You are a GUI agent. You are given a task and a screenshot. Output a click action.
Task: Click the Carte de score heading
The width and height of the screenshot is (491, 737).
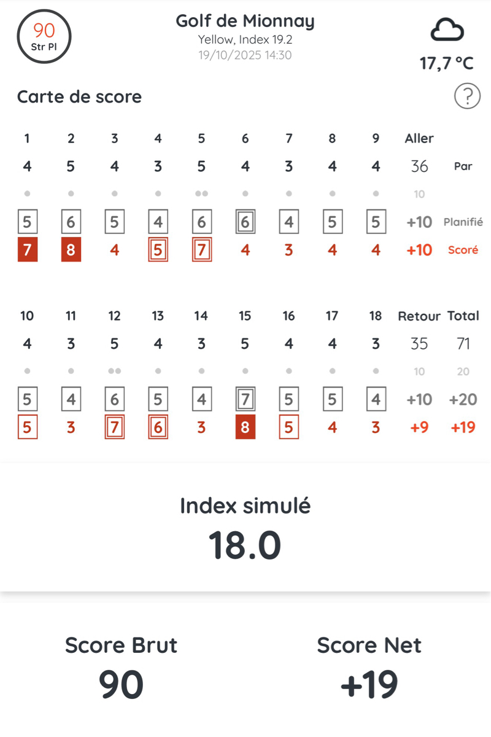pos(79,97)
